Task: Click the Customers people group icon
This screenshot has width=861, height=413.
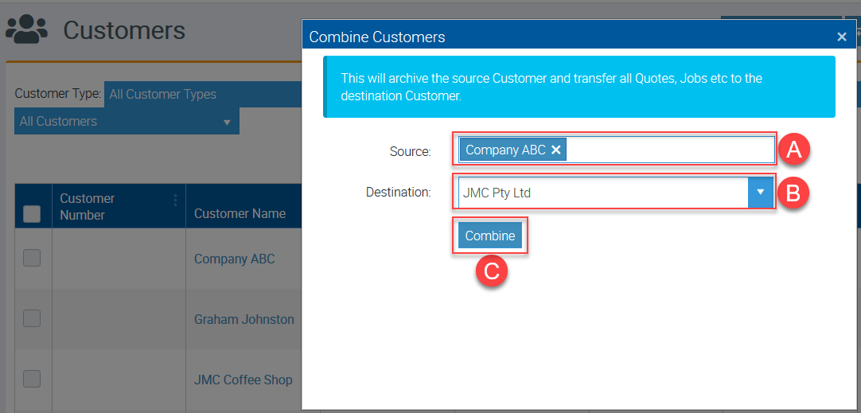Action: pyautogui.click(x=27, y=30)
